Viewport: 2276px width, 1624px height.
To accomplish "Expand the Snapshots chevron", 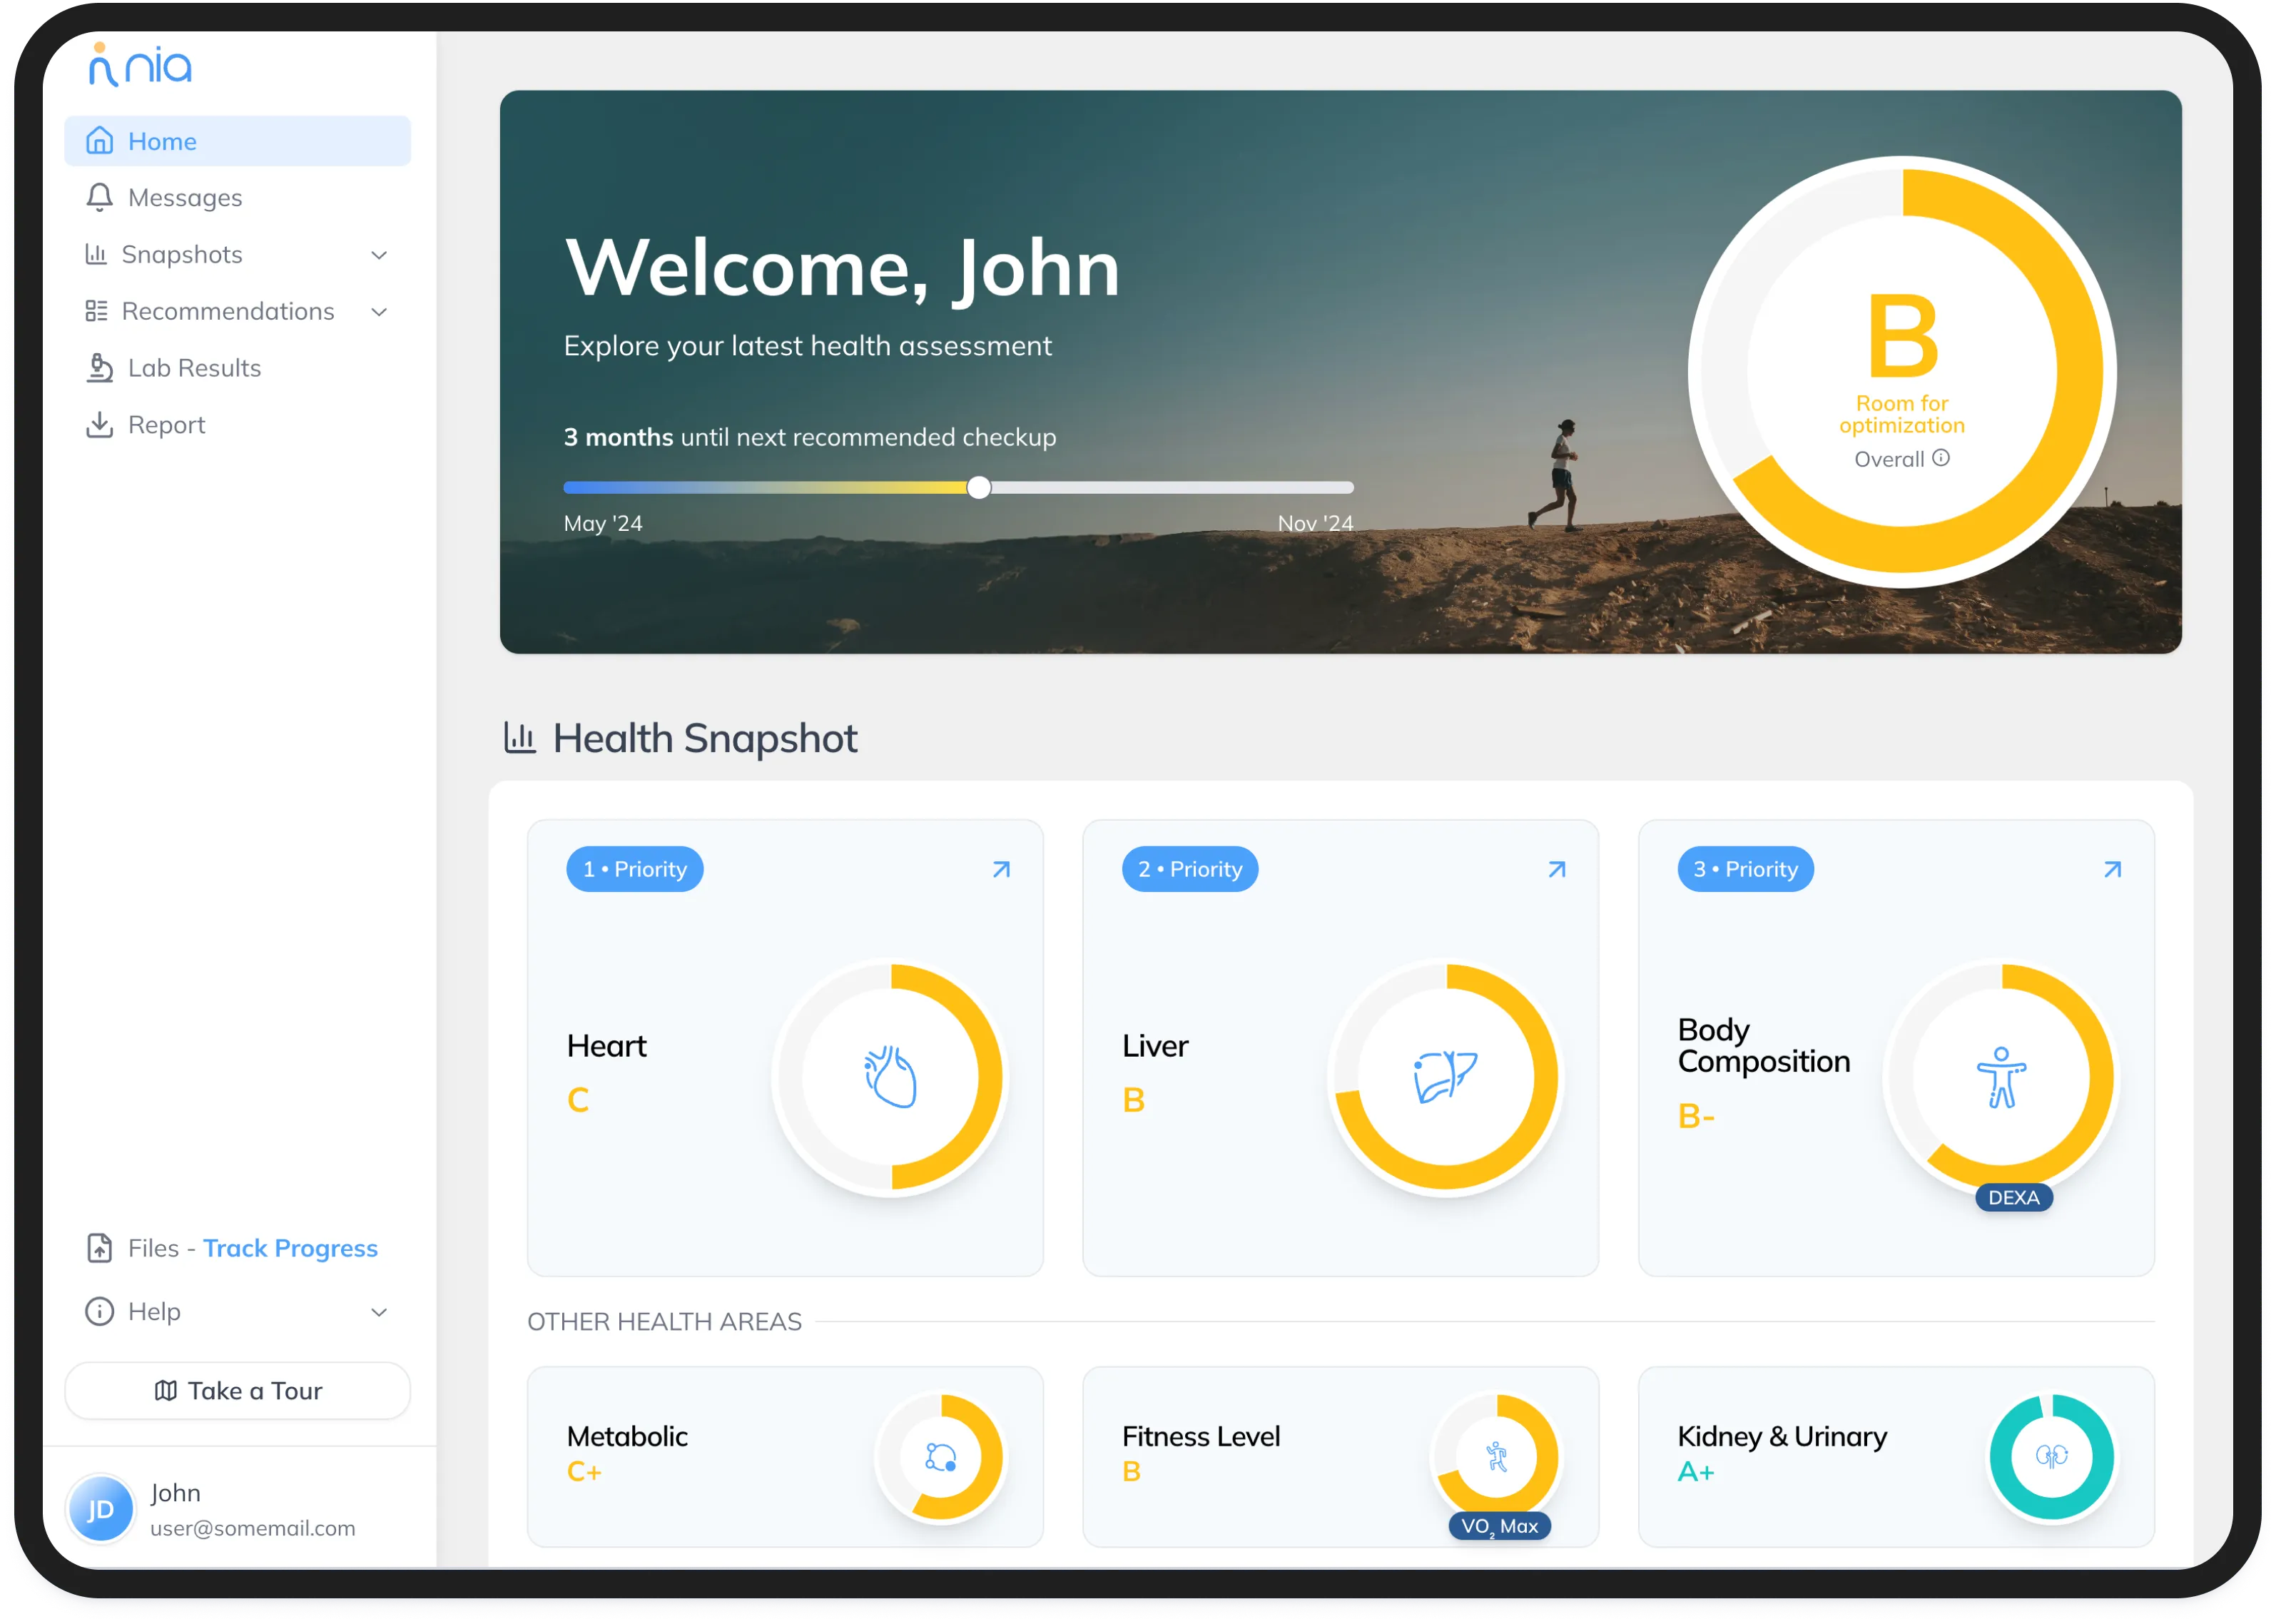I will pyautogui.click(x=379, y=255).
